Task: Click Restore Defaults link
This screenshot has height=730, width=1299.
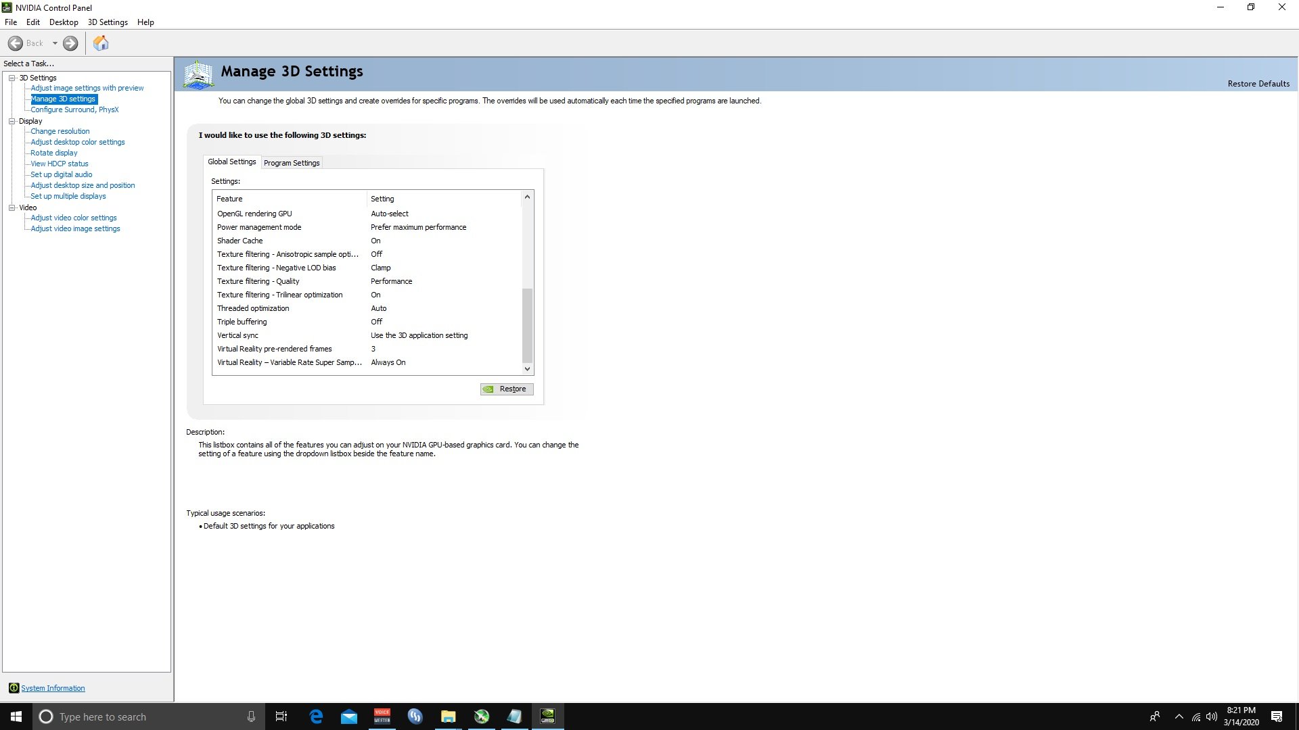Action: [x=1258, y=84]
